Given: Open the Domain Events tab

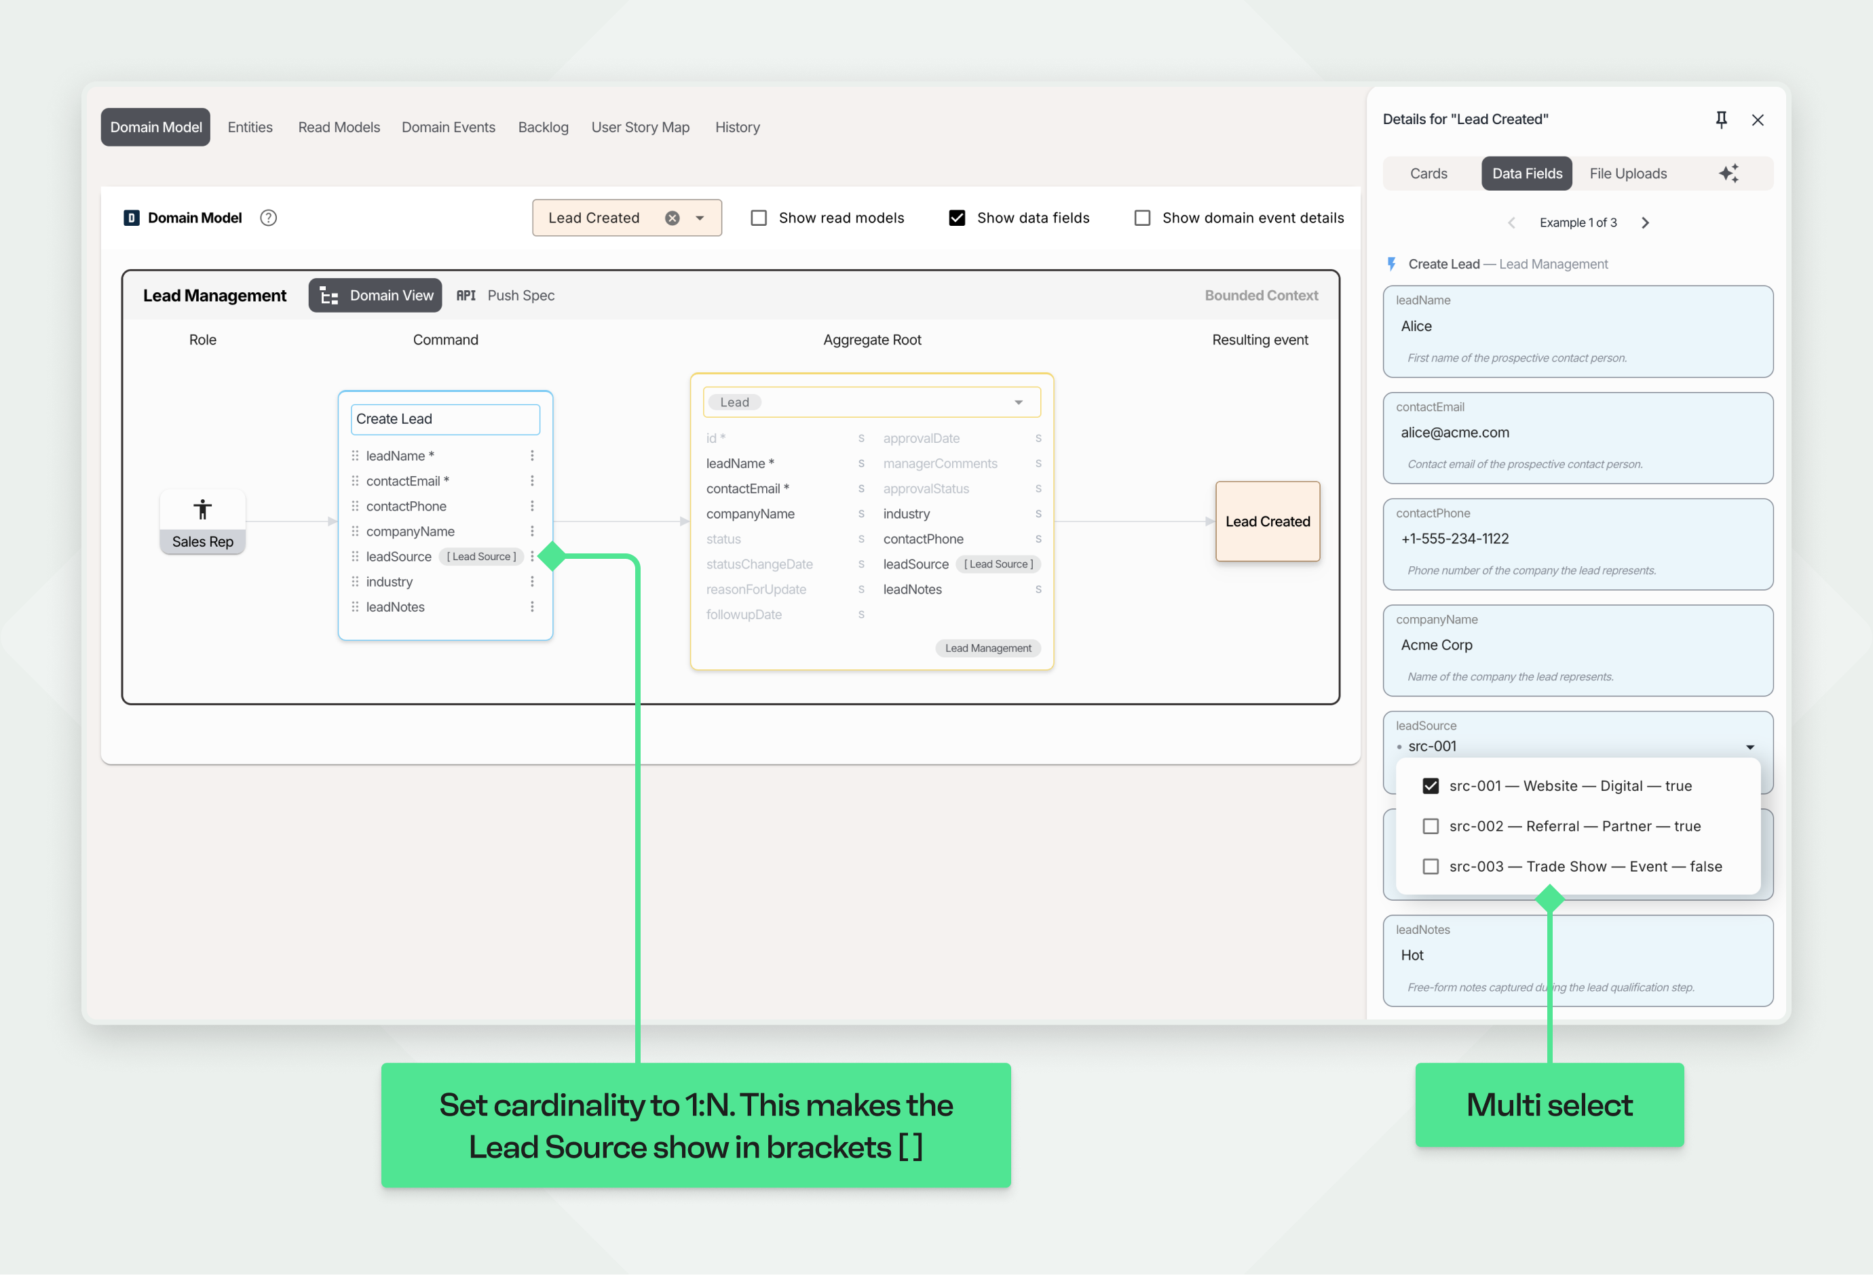Looking at the screenshot, I should click(x=448, y=127).
